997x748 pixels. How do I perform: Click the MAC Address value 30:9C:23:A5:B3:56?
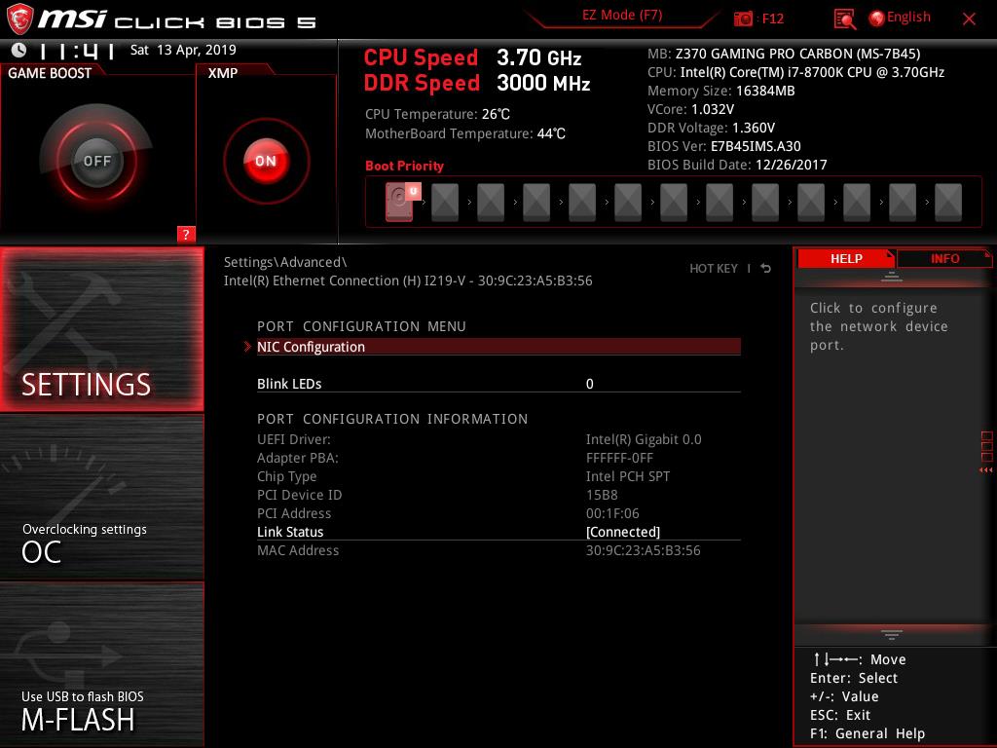click(x=643, y=550)
